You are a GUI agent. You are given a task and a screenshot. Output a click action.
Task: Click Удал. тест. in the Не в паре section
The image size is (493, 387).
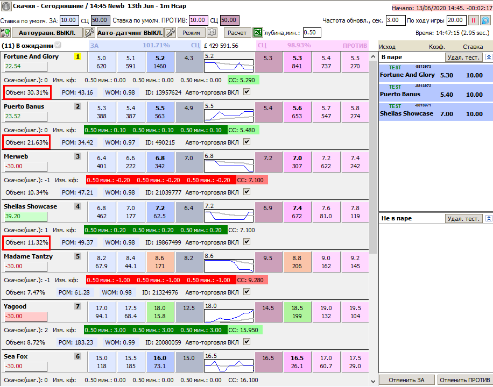point(464,218)
